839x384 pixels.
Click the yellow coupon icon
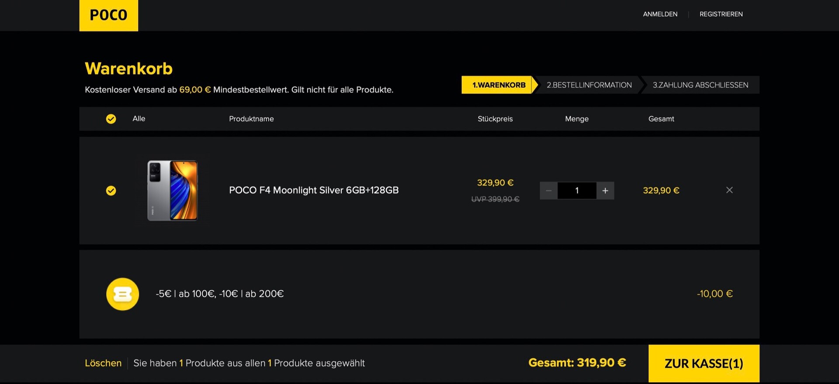point(122,294)
